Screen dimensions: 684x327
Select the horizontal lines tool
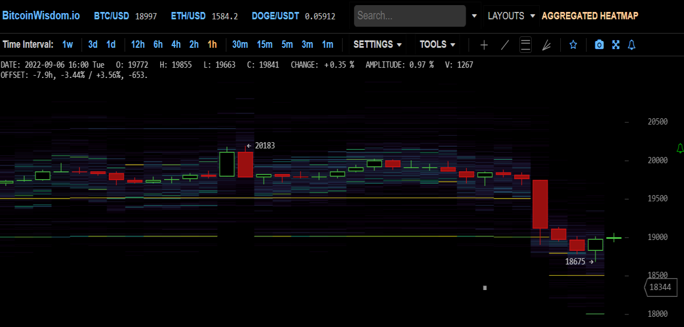[526, 45]
